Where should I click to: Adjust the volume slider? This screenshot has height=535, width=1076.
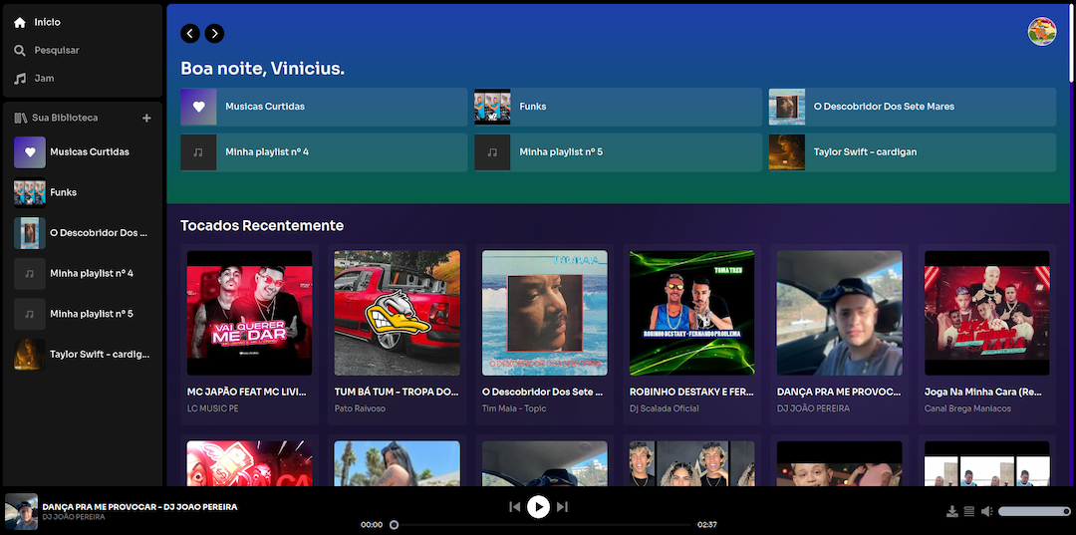coord(1034,511)
